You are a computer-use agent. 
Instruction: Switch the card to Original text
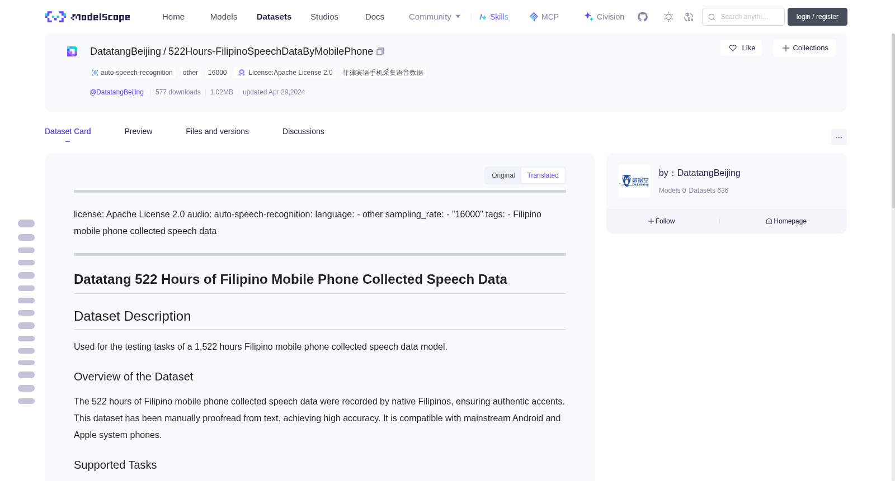tap(503, 175)
